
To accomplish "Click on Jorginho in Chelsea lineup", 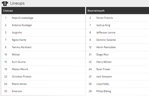I will coord(17,33).
